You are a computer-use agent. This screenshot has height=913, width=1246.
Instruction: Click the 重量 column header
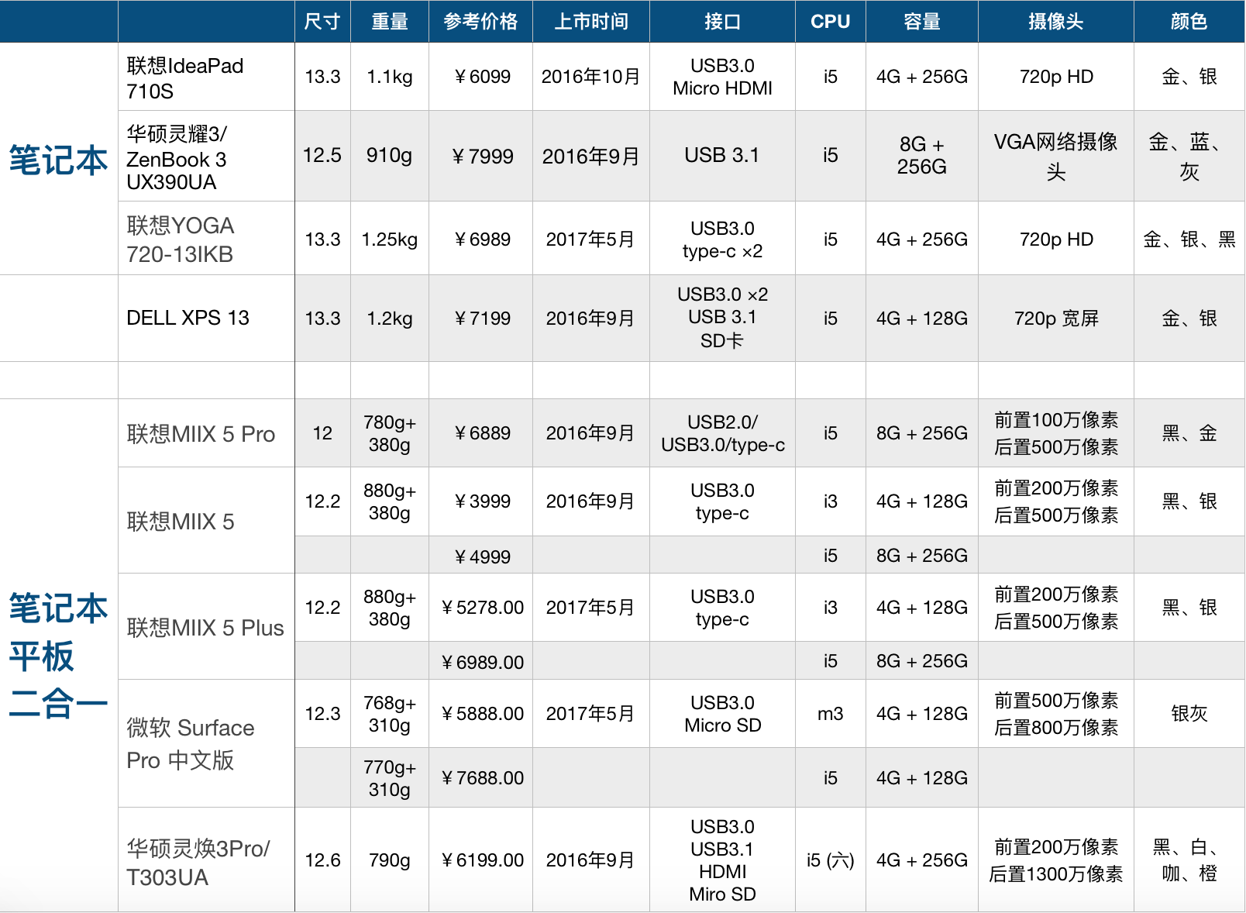390,22
